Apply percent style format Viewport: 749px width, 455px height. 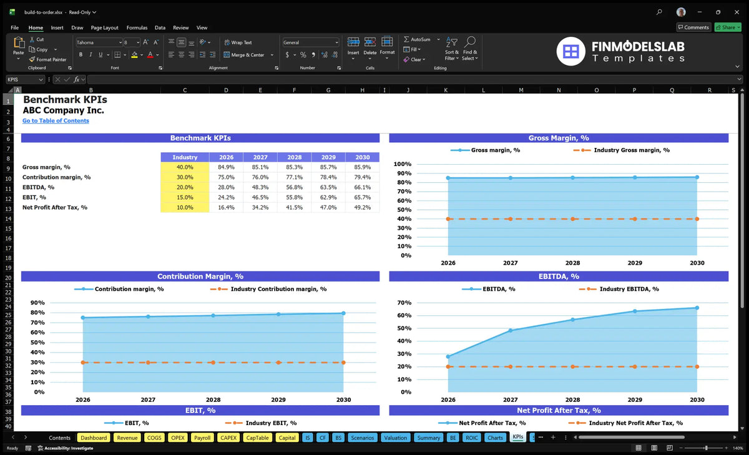coord(303,55)
